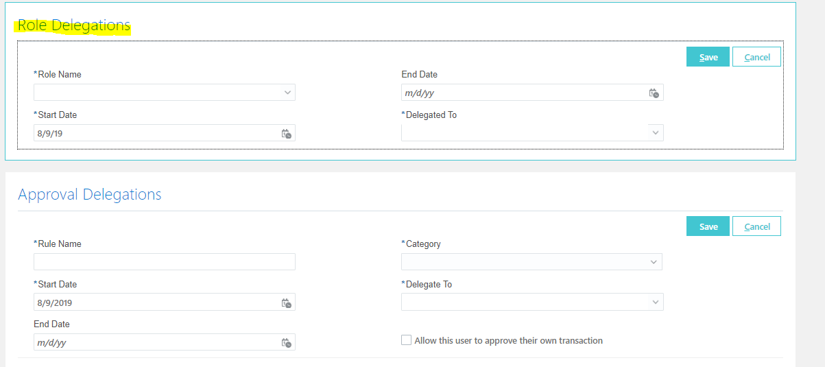
Task: Save the Approval Delegations form
Action: pyautogui.click(x=708, y=226)
